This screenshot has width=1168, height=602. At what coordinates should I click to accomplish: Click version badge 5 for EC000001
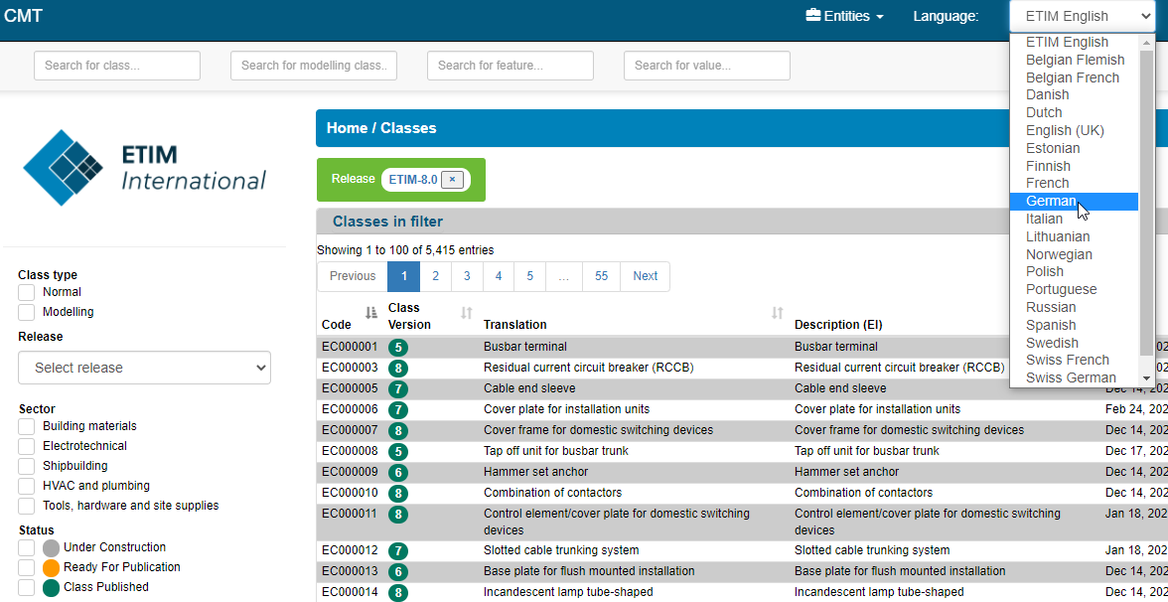(x=398, y=348)
